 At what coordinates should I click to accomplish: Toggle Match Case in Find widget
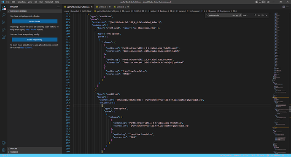[234, 16]
